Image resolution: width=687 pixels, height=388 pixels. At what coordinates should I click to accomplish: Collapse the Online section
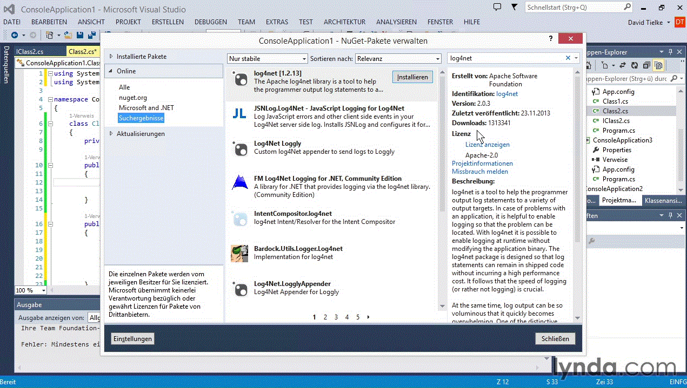pyautogui.click(x=111, y=71)
